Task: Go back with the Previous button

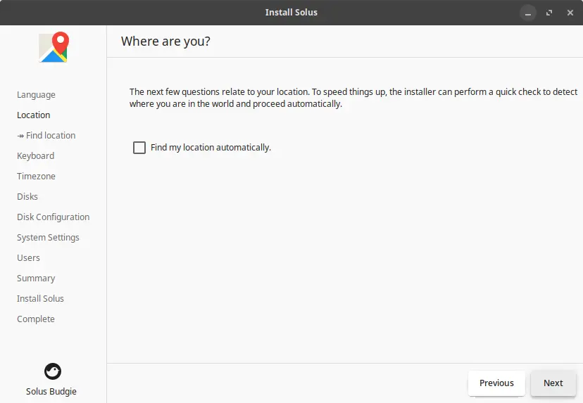Action: coord(496,383)
